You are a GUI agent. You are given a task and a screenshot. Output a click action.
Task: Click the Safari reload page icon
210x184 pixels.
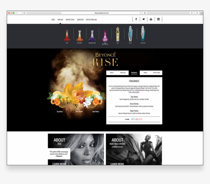pyautogui.click(x=140, y=13)
